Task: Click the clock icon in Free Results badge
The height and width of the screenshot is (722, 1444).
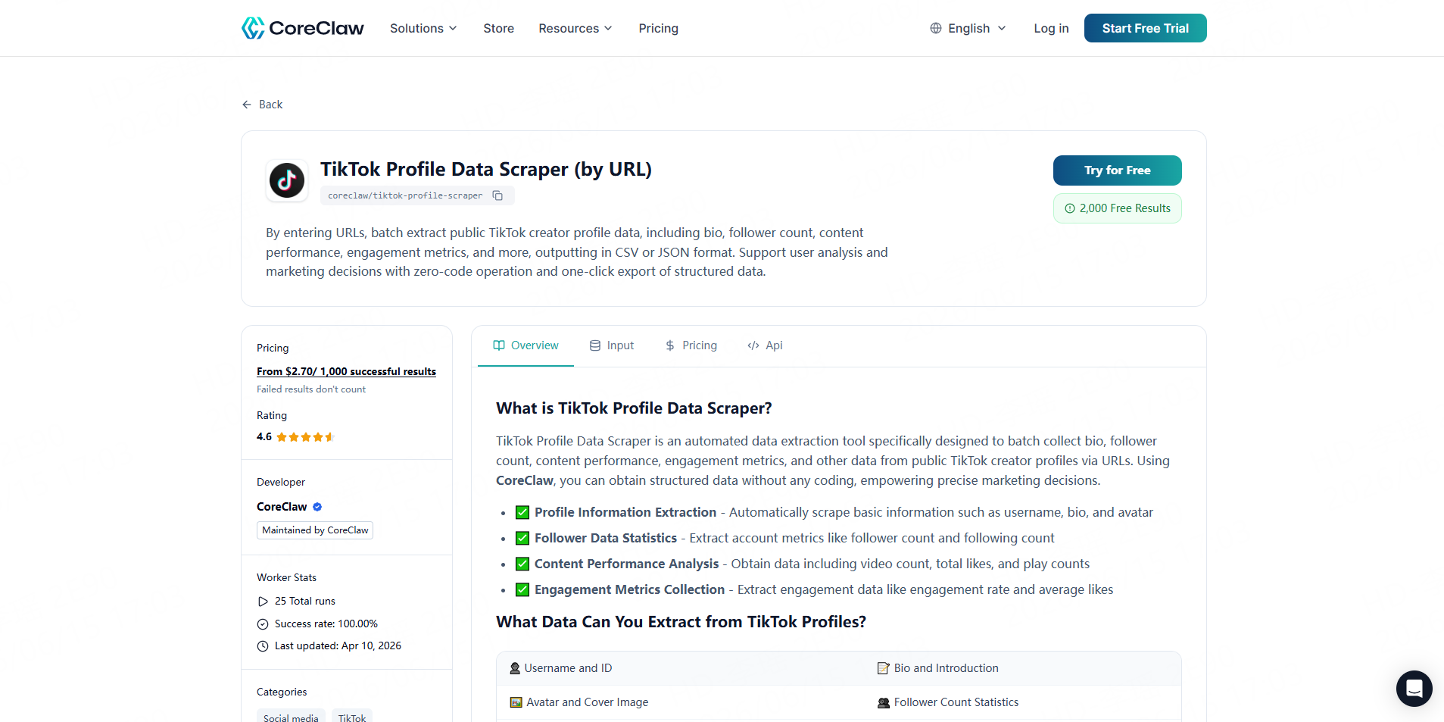Action: tap(1070, 208)
